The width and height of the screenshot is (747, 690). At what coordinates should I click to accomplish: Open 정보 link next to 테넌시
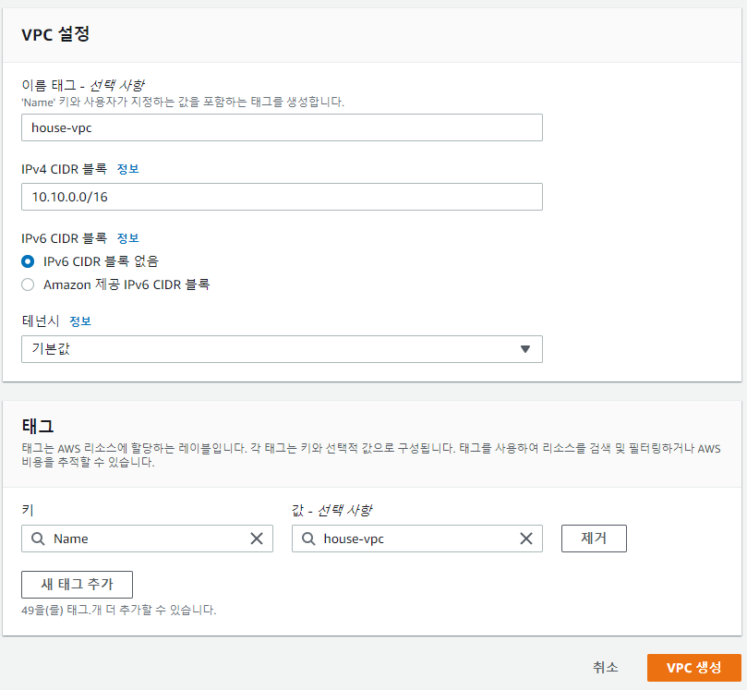coord(80,321)
